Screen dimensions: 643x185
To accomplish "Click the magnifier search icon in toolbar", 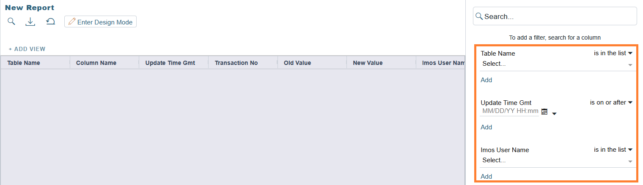I will 11,21.
